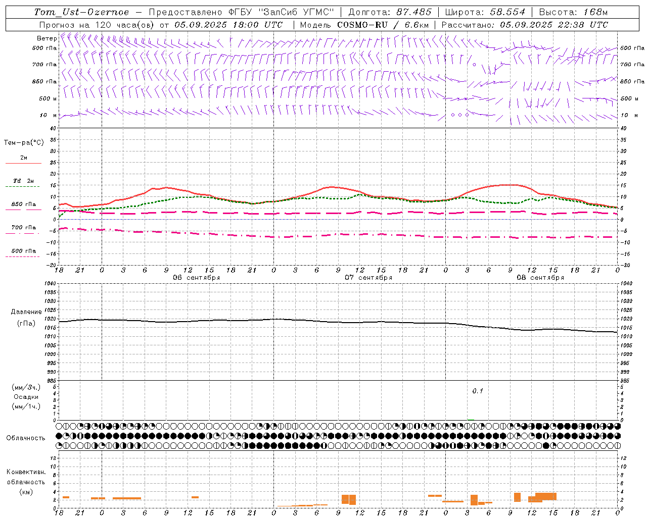This screenshot has height=517, width=647.
Task: Click the "Рассчитано: 05.09.2025 22:38 UTC" text
Action: pyautogui.click(x=525, y=25)
